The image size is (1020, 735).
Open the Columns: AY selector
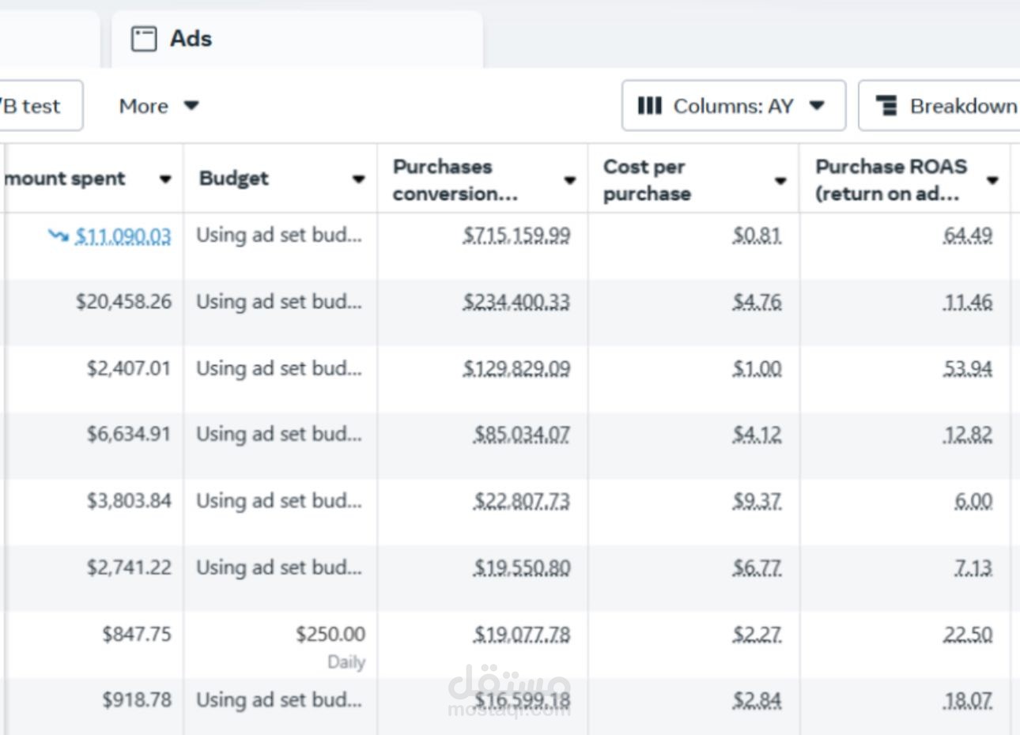tap(733, 106)
